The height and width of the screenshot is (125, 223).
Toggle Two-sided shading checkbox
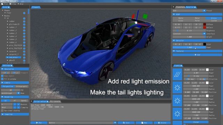2,110
